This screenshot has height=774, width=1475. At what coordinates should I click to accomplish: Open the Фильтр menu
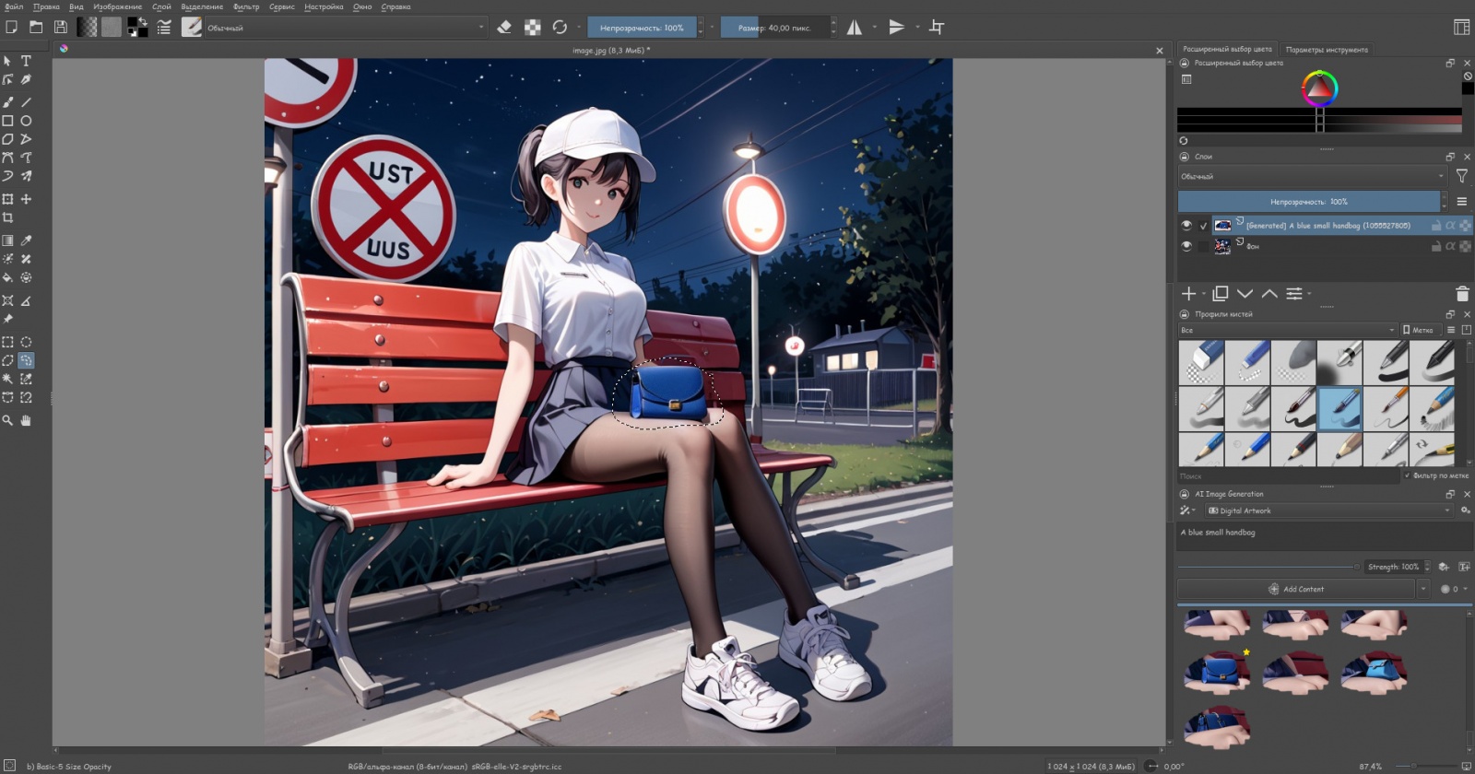[x=246, y=6]
